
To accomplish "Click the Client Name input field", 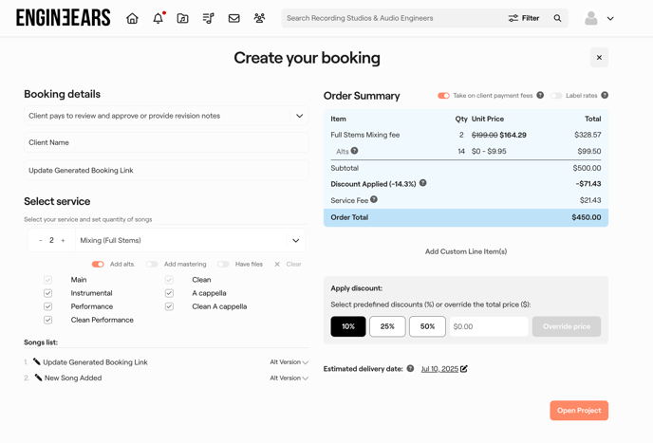I will (x=166, y=142).
